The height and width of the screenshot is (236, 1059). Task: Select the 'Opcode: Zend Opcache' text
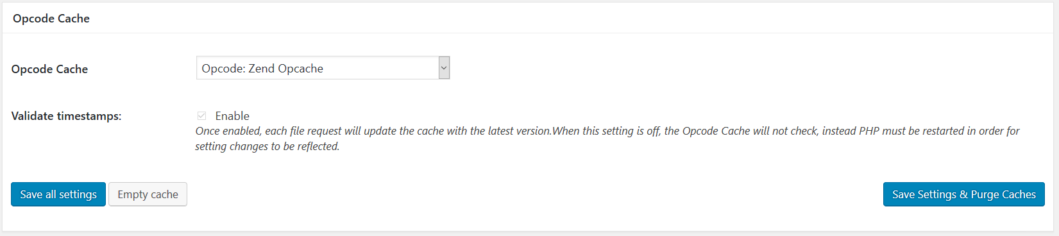coord(262,69)
